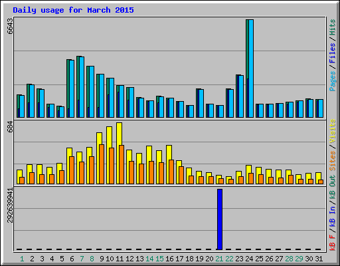Click day label 24 on the x-axis
Screen dimensions: 340x266
point(249,259)
